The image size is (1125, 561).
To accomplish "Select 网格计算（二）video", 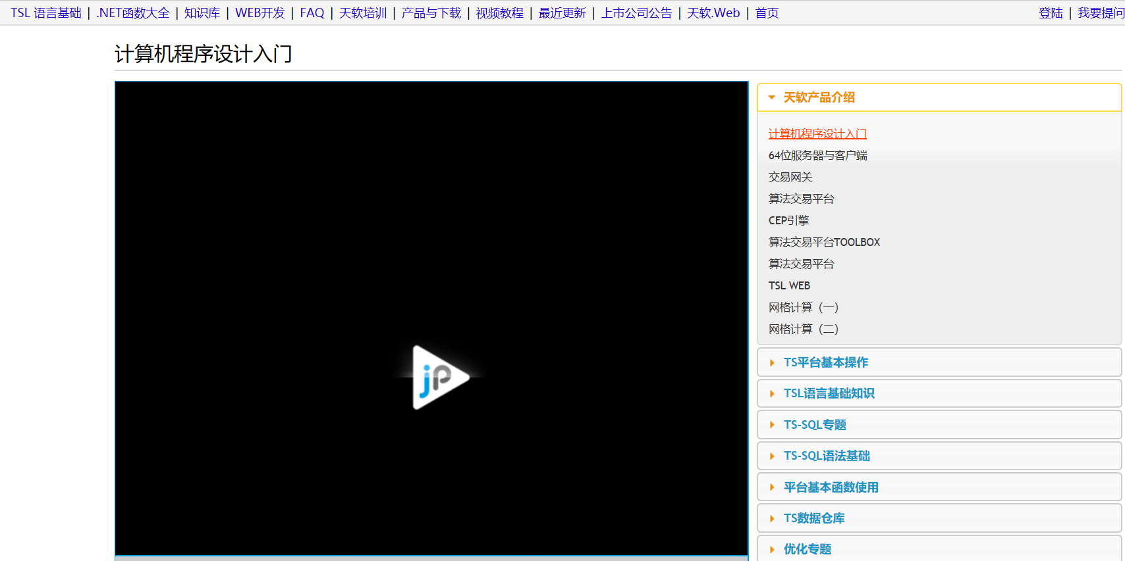I will [804, 329].
